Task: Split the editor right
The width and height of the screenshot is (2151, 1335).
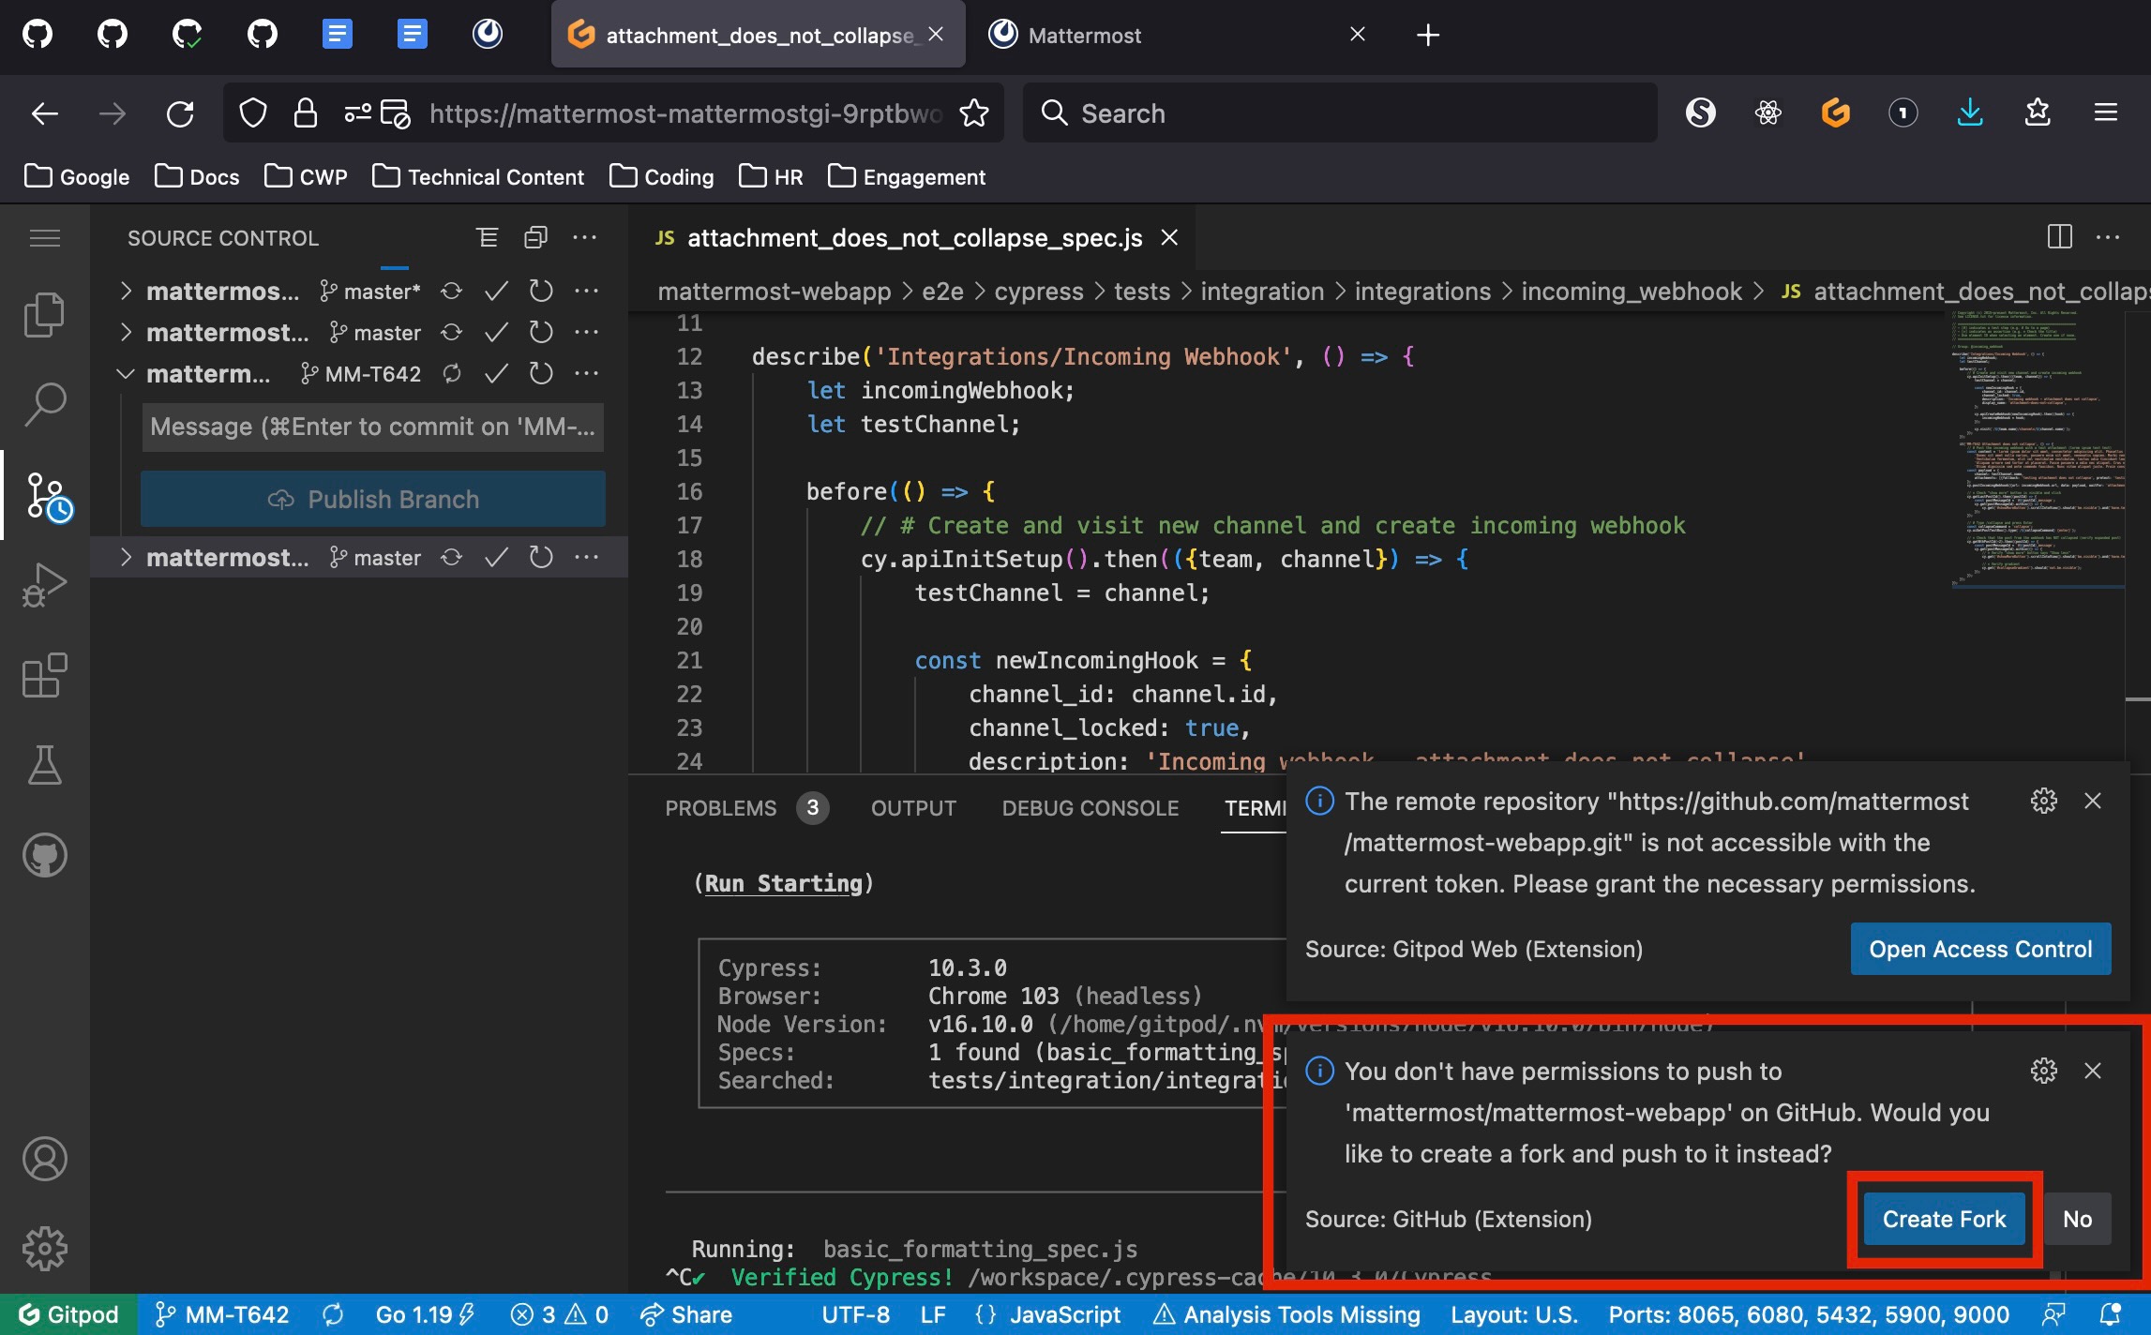Action: (2059, 237)
